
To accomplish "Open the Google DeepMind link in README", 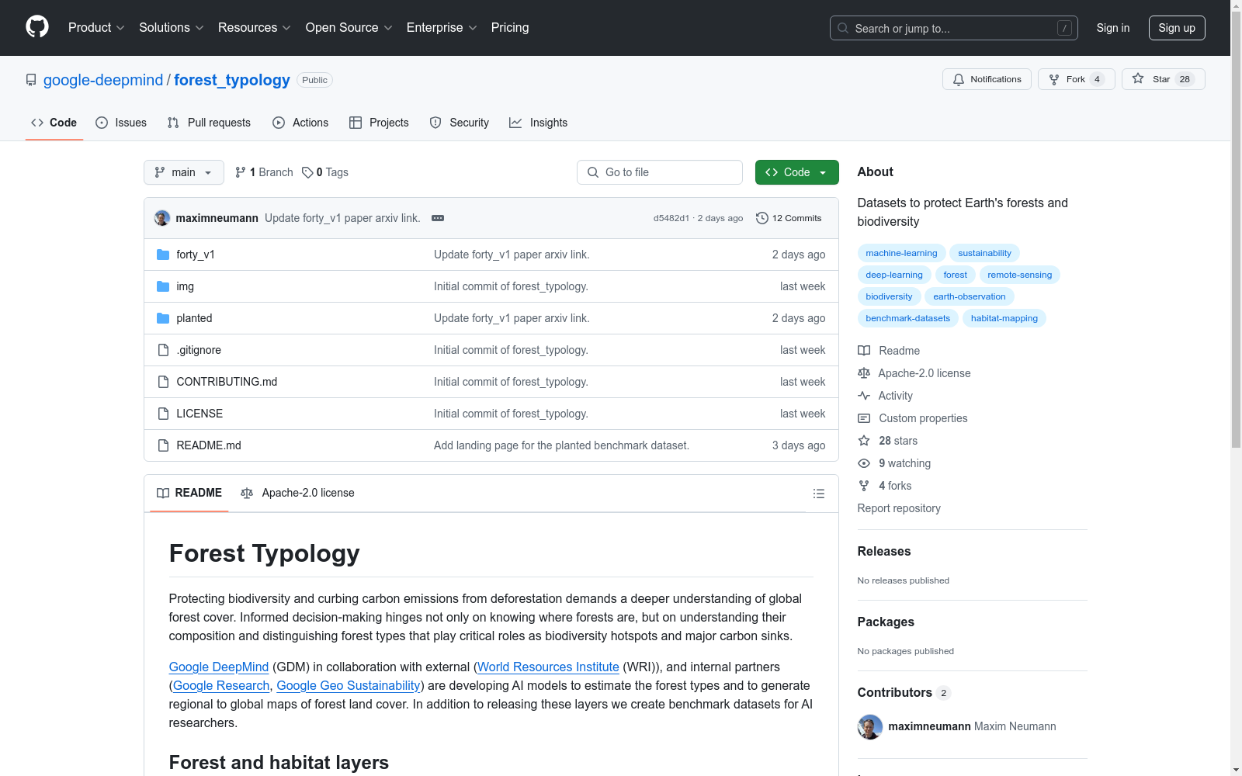I will 219,667.
